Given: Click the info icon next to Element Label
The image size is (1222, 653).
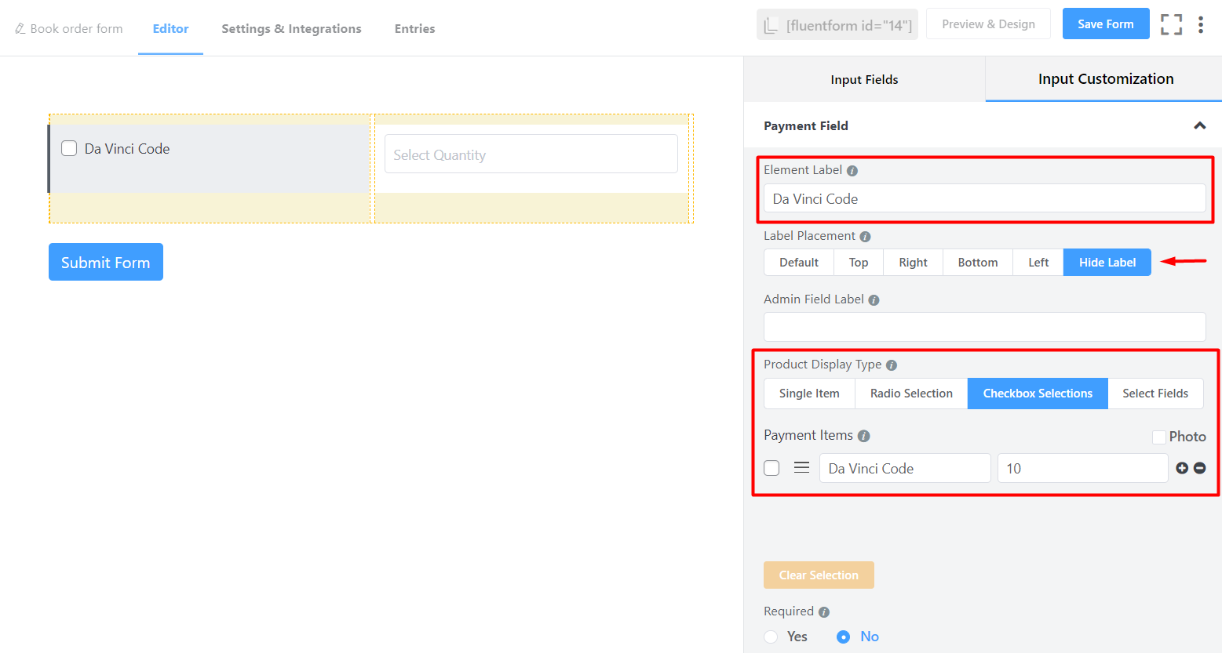Looking at the screenshot, I should [852, 169].
